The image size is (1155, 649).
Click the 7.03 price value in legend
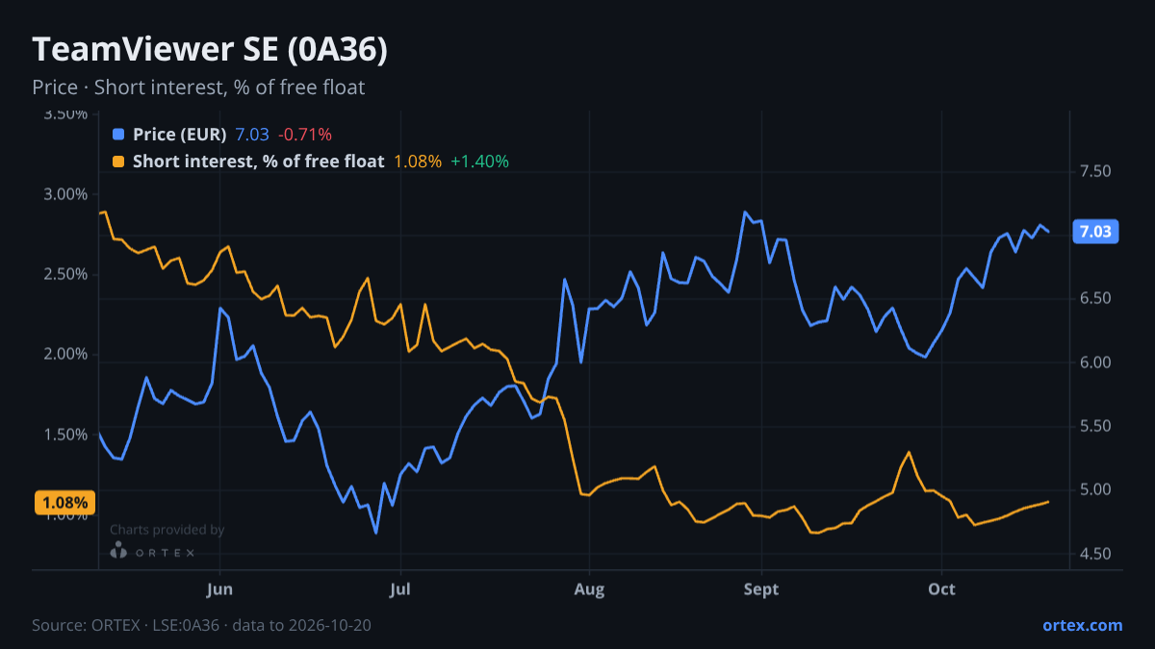tap(252, 135)
